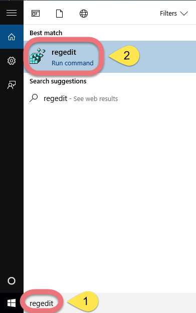The width and height of the screenshot is (196, 313).
Task: Open the Filters dropdown label
Action: click(168, 14)
